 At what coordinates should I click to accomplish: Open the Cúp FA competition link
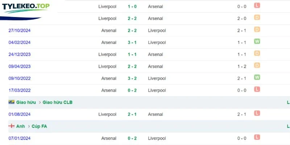coord(39,126)
